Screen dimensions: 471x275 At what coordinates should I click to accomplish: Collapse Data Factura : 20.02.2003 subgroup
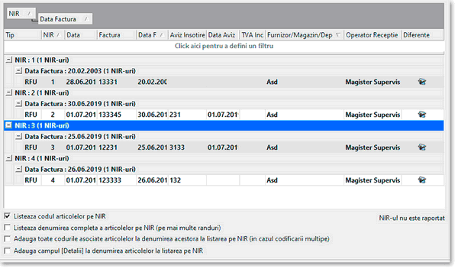pyautogui.click(x=18, y=71)
